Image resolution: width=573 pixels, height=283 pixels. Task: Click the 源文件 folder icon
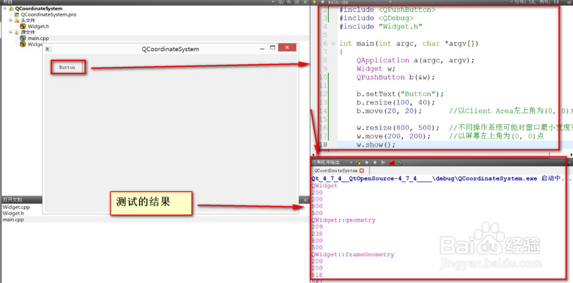click(x=17, y=32)
